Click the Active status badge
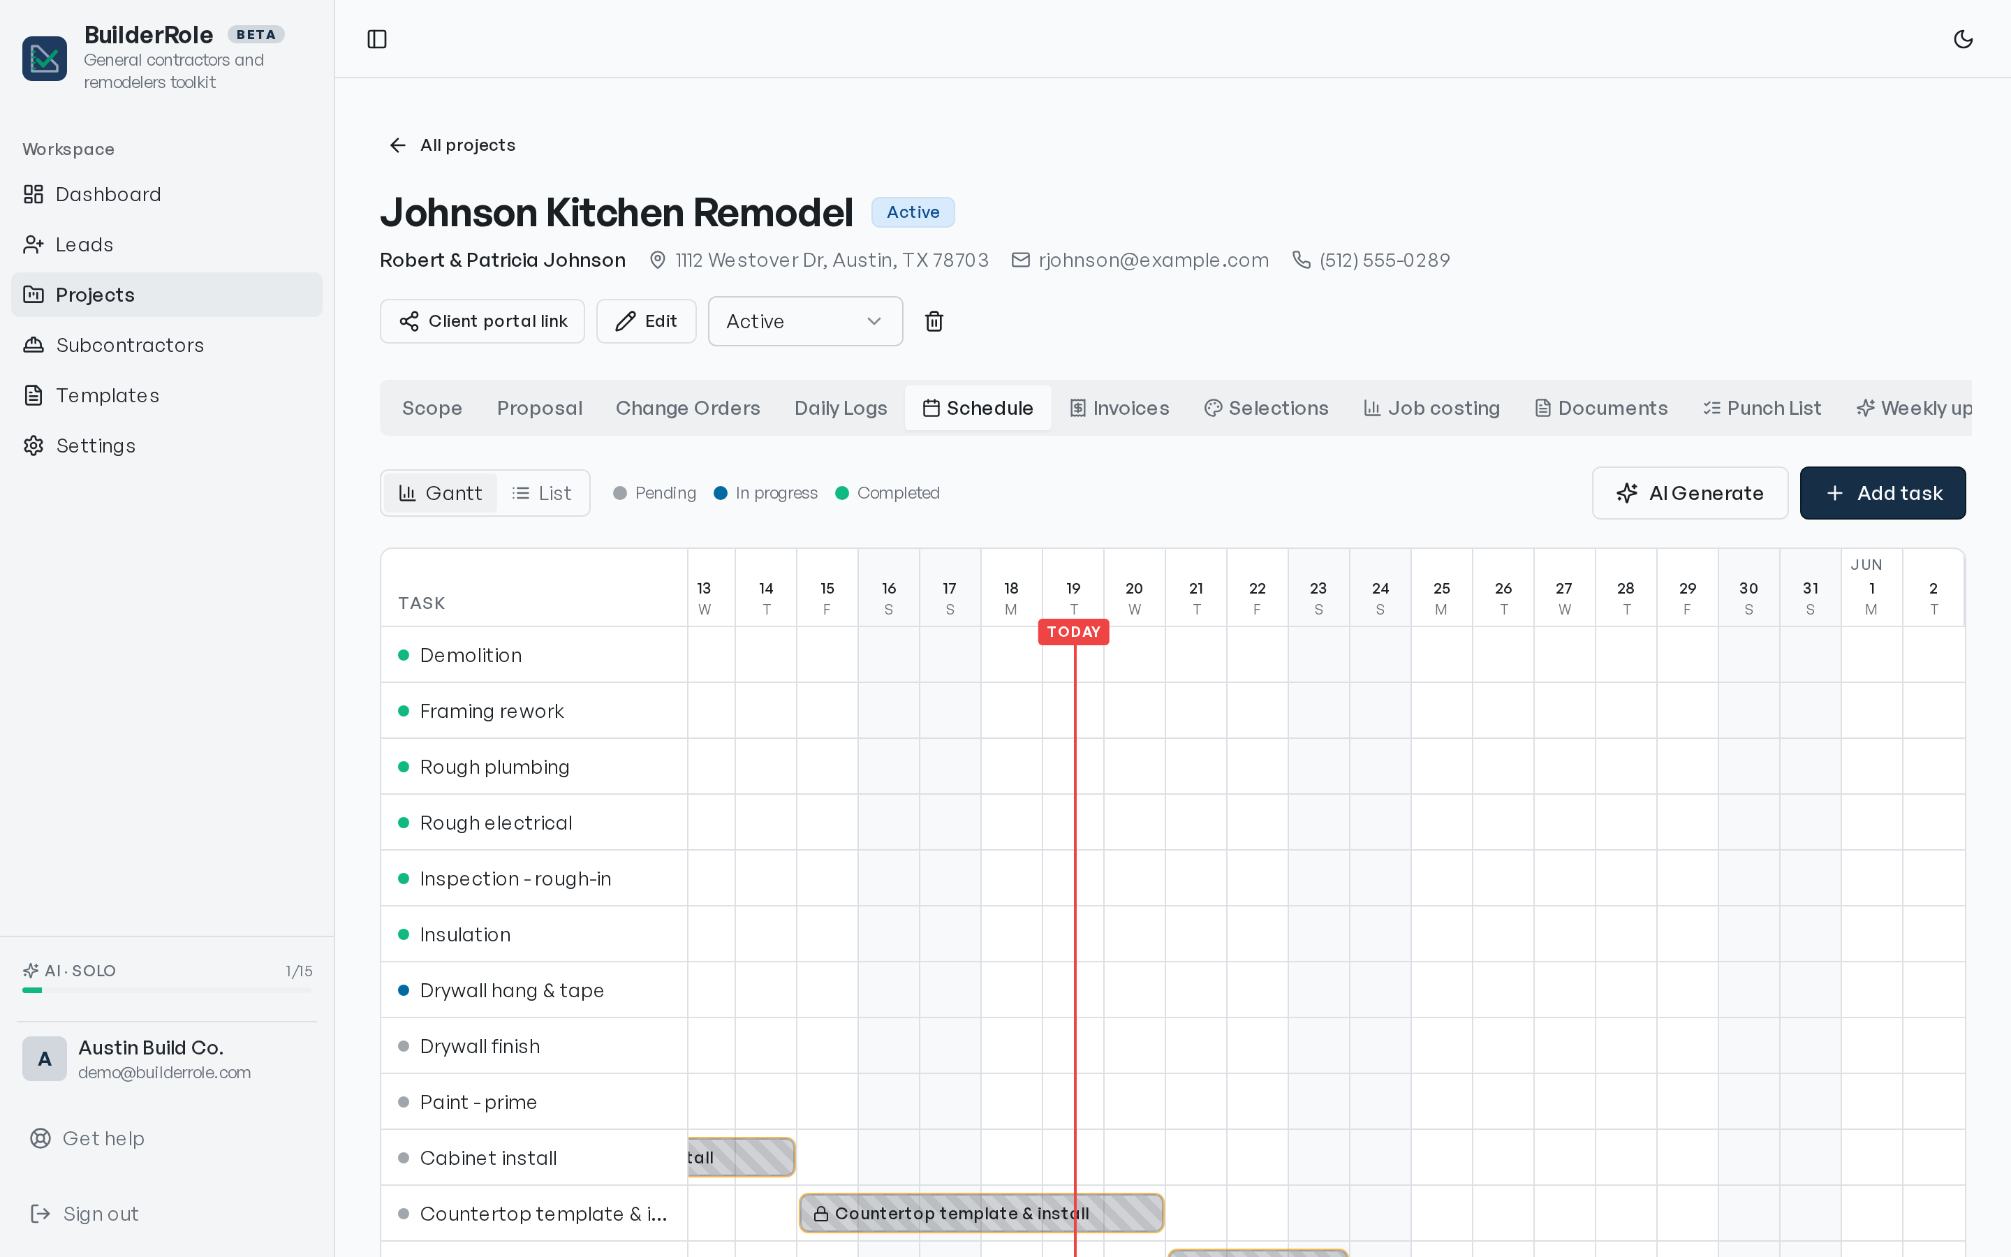This screenshot has width=2011, height=1257. [x=913, y=213]
